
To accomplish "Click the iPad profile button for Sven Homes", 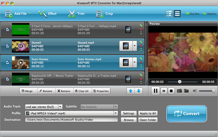I will click(126, 62).
